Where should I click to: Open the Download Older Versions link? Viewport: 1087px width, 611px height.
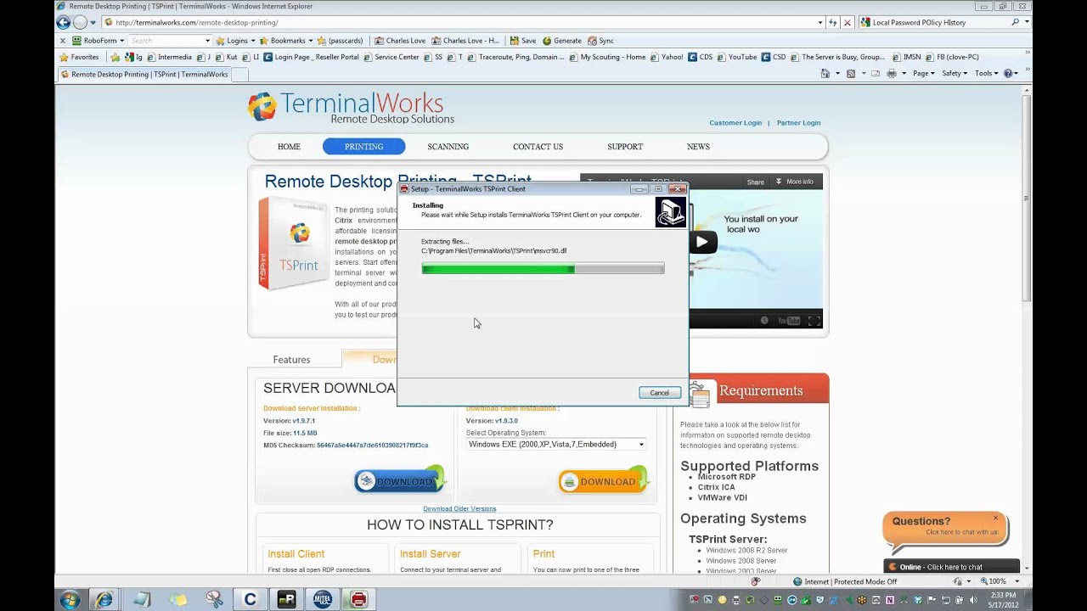459,509
